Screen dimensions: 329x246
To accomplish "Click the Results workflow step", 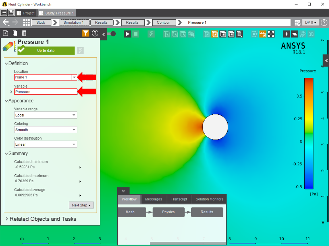I will 207,212.
